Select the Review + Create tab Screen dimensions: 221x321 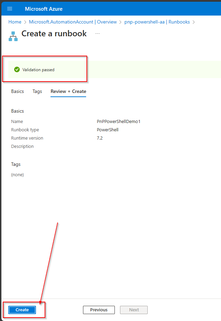coord(68,91)
